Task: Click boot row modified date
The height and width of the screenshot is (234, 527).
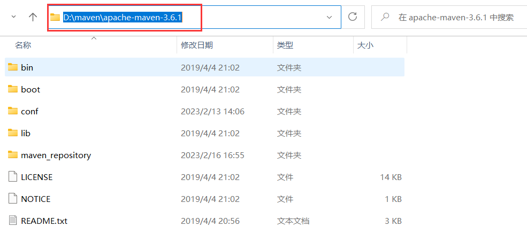Action: tap(210, 89)
